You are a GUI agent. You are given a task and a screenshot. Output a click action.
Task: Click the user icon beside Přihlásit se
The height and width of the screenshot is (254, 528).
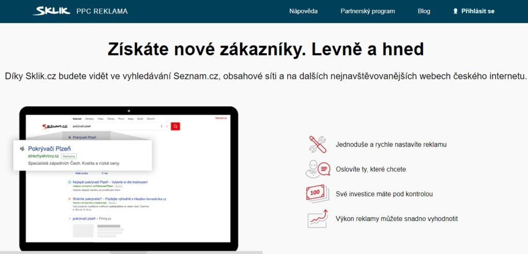(x=455, y=11)
